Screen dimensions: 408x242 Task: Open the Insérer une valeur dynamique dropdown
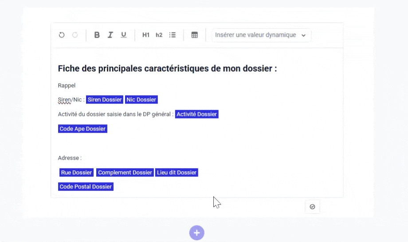261,35
